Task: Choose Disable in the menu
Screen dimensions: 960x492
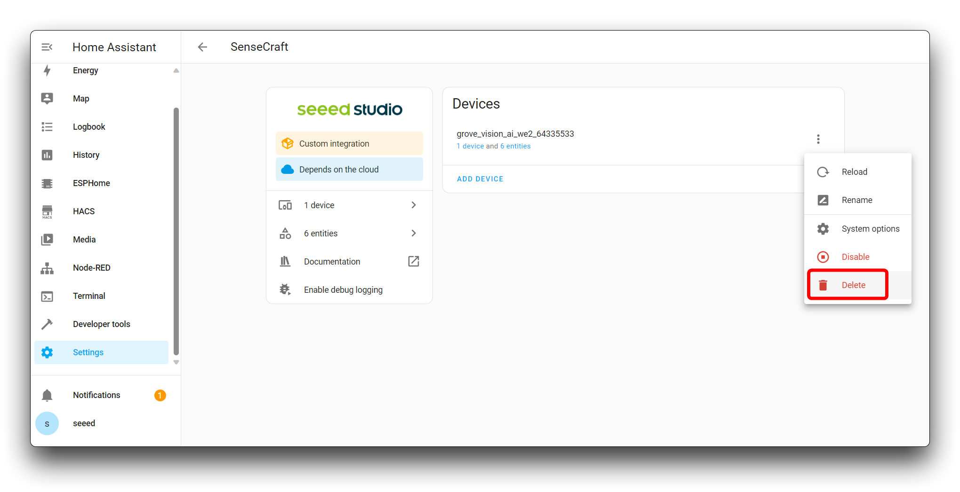Action: pyautogui.click(x=858, y=257)
